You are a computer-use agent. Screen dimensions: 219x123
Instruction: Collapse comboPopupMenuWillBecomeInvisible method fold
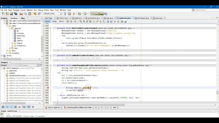[51, 65]
